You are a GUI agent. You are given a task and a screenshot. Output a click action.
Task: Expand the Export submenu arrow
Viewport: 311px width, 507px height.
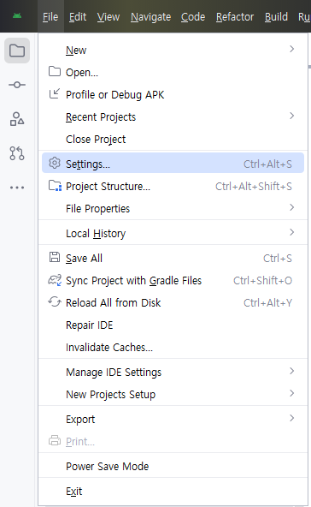[x=291, y=418]
